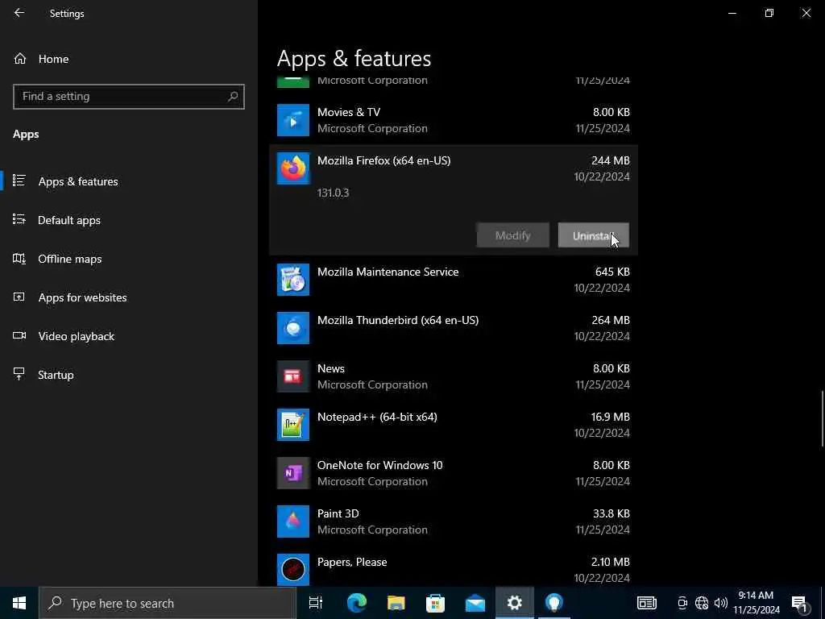Select the OneNote for Windows 10 name
The height and width of the screenshot is (619, 825).
coord(380,465)
